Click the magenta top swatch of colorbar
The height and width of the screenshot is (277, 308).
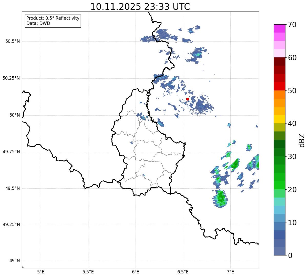pos(279,28)
